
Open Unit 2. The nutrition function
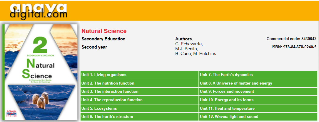pyautogui.click(x=139, y=83)
